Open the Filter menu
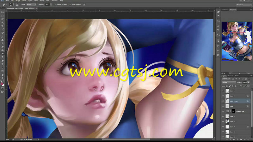This screenshot has height=142, width=253. click(x=42, y=1)
